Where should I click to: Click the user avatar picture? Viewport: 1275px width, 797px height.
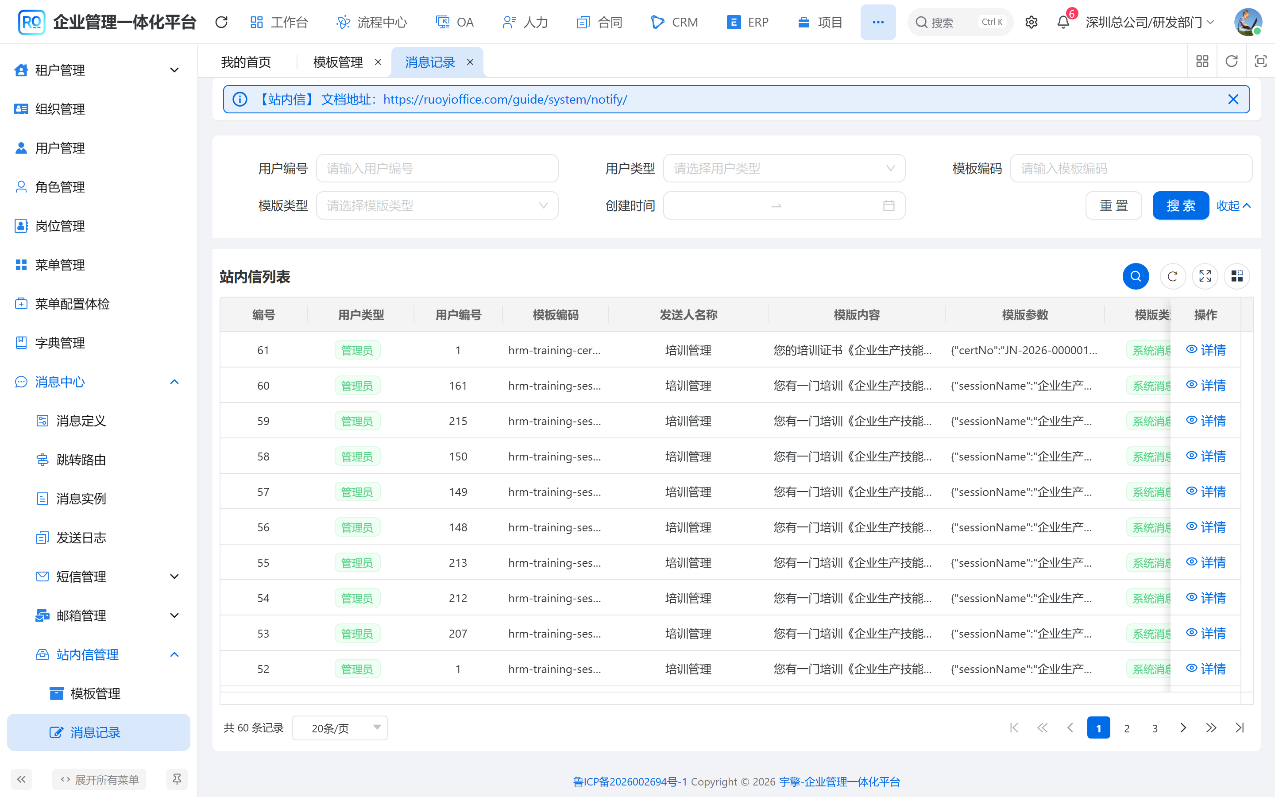click(x=1248, y=22)
